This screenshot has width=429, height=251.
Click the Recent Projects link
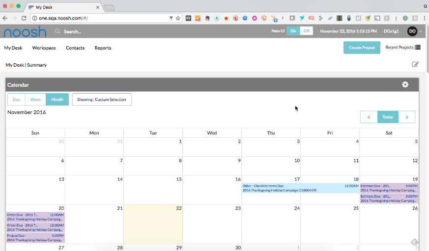(x=399, y=47)
